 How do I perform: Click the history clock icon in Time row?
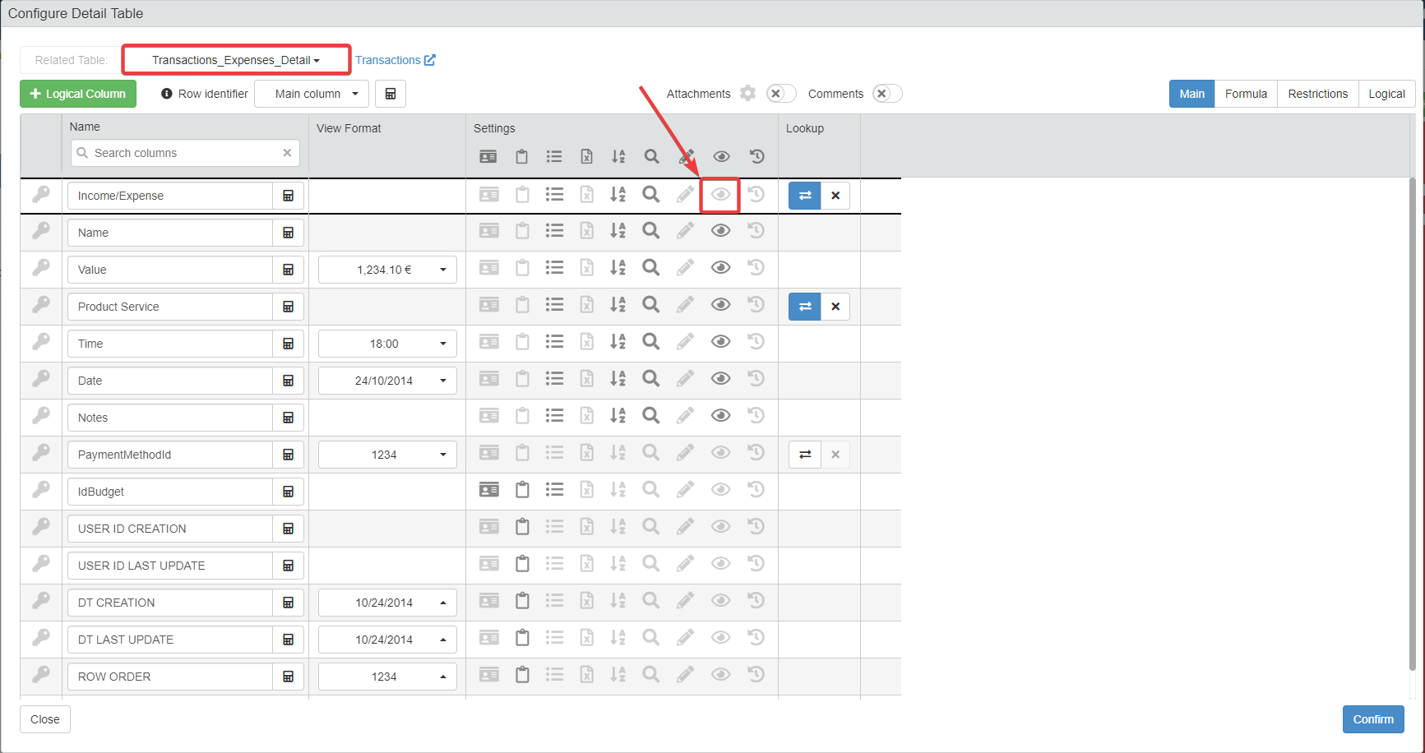tap(756, 342)
